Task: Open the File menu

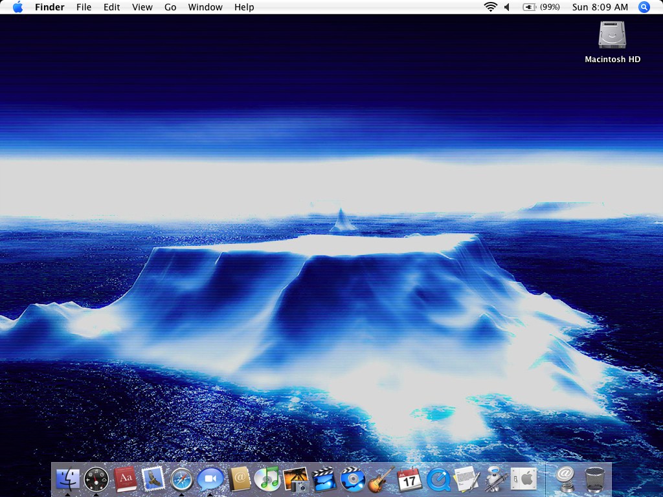Action: [84, 7]
